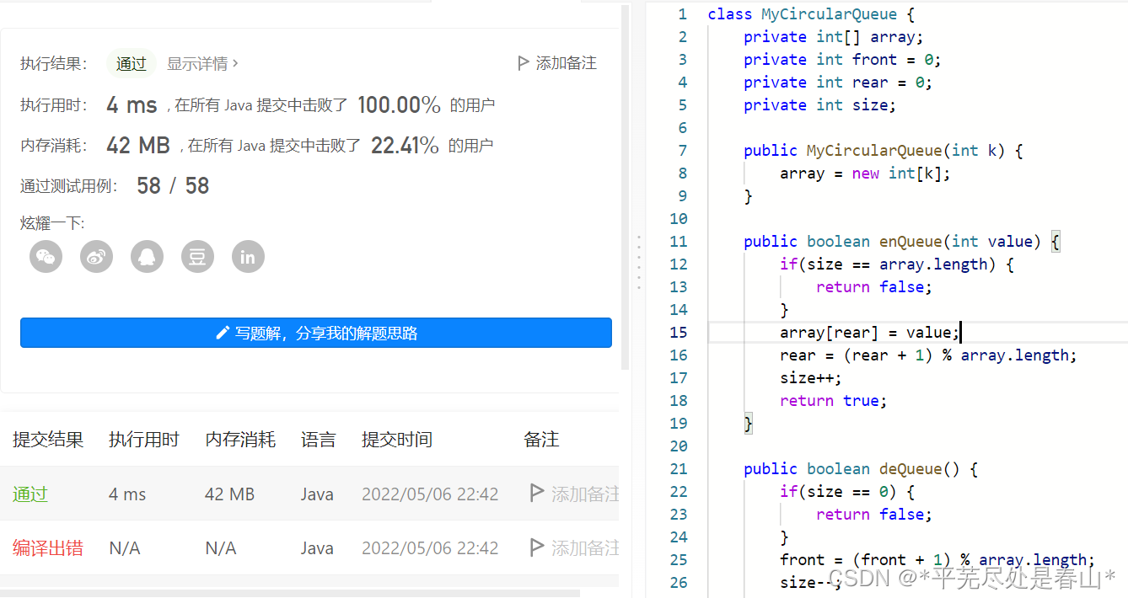Click the horizontal scrollbar below submissions table
The height and width of the screenshot is (598, 1128).
[x=291, y=593]
